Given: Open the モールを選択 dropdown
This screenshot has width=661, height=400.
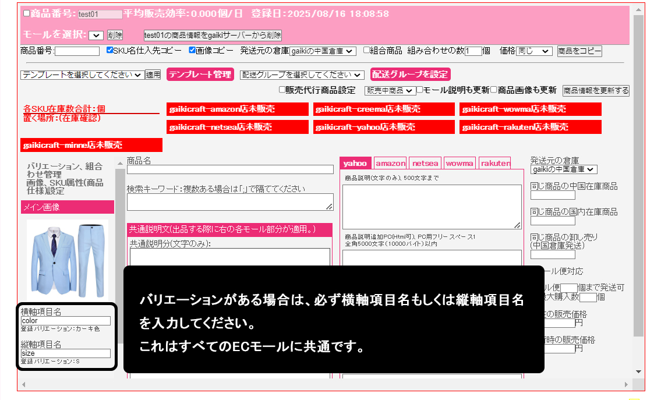Looking at the screenshot, I should click(96, 36).
